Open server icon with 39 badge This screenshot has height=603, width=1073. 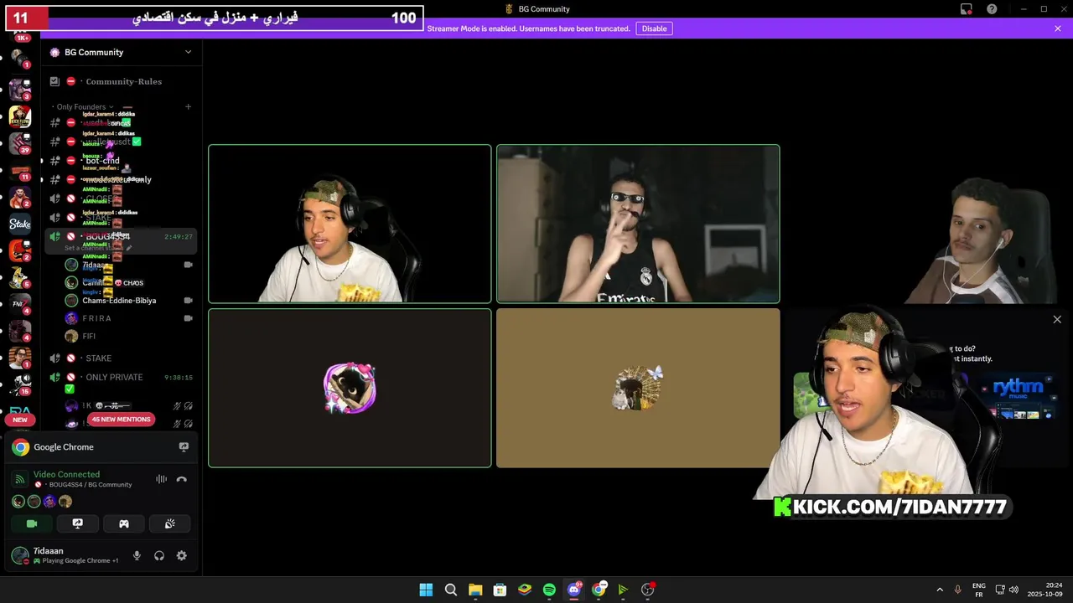(20, 143)
